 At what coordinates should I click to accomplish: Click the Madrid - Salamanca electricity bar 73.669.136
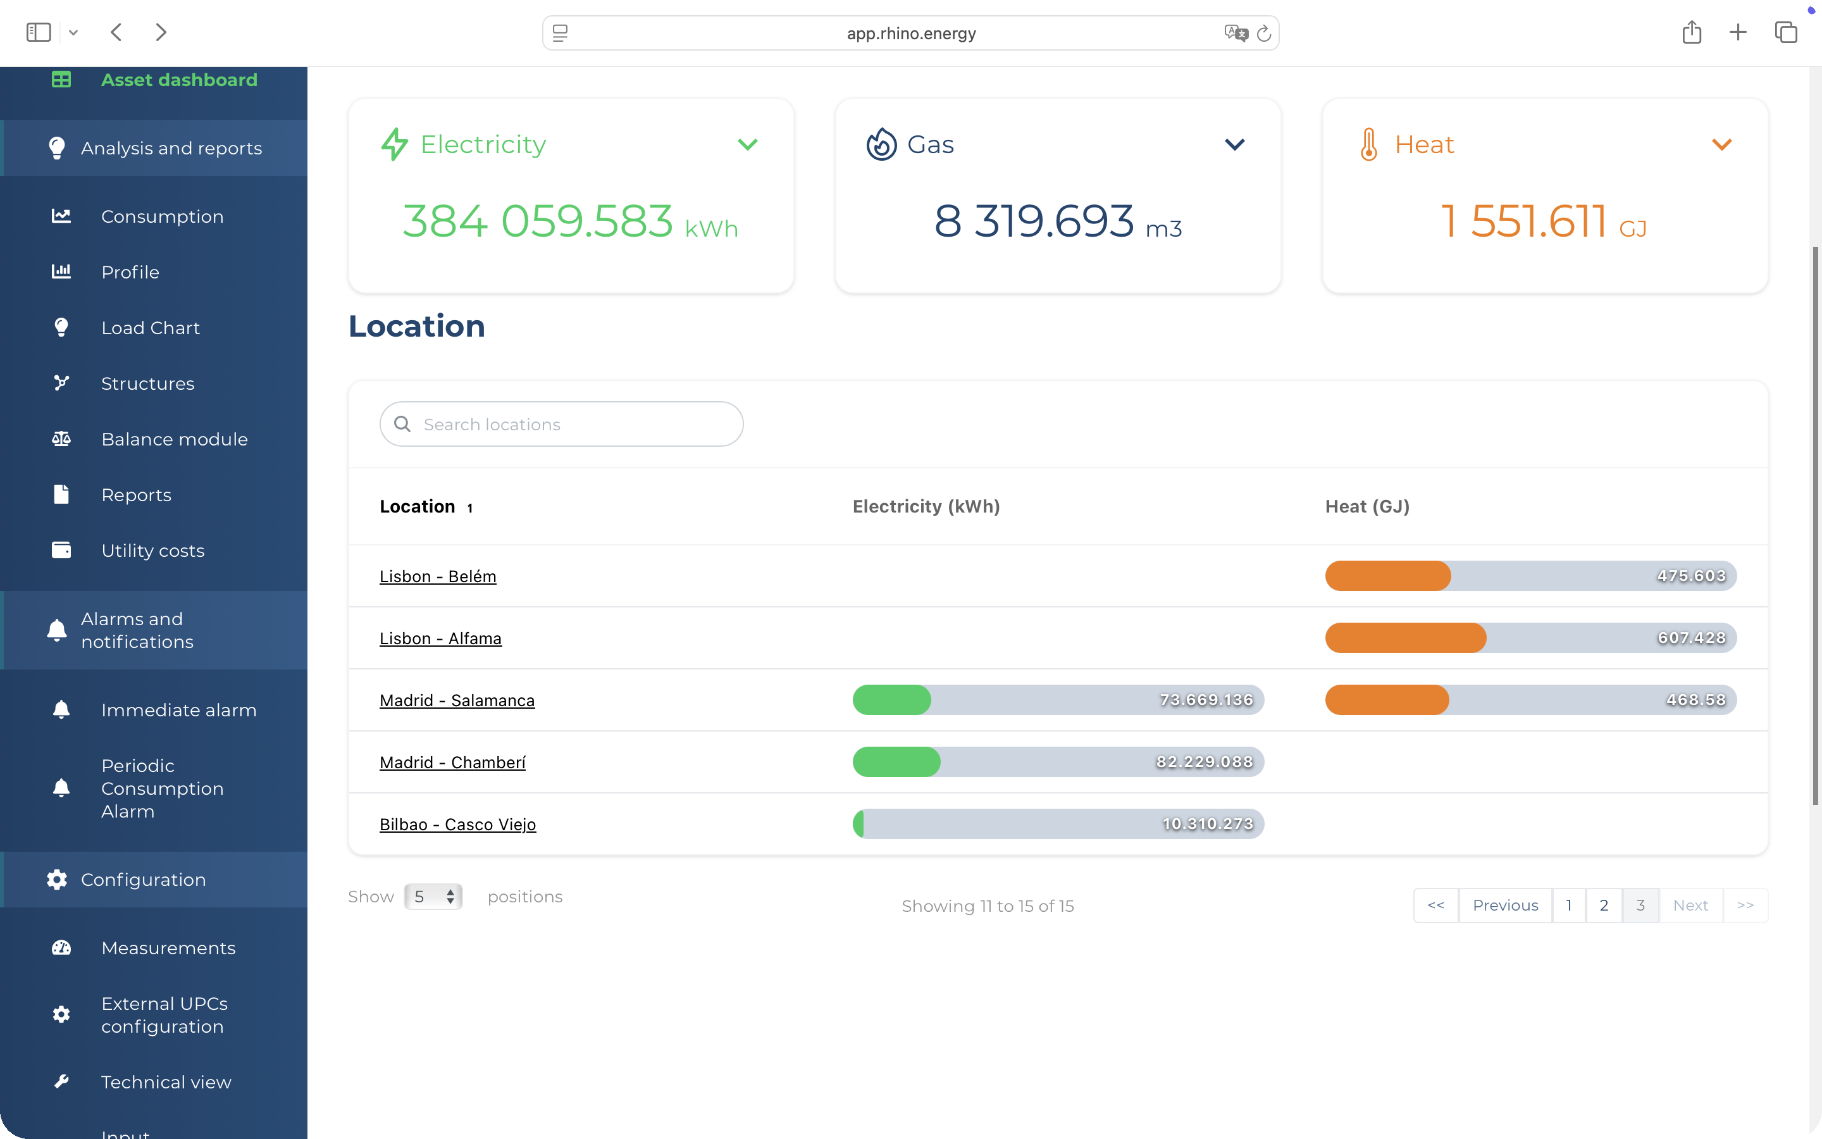[1058, 700]
